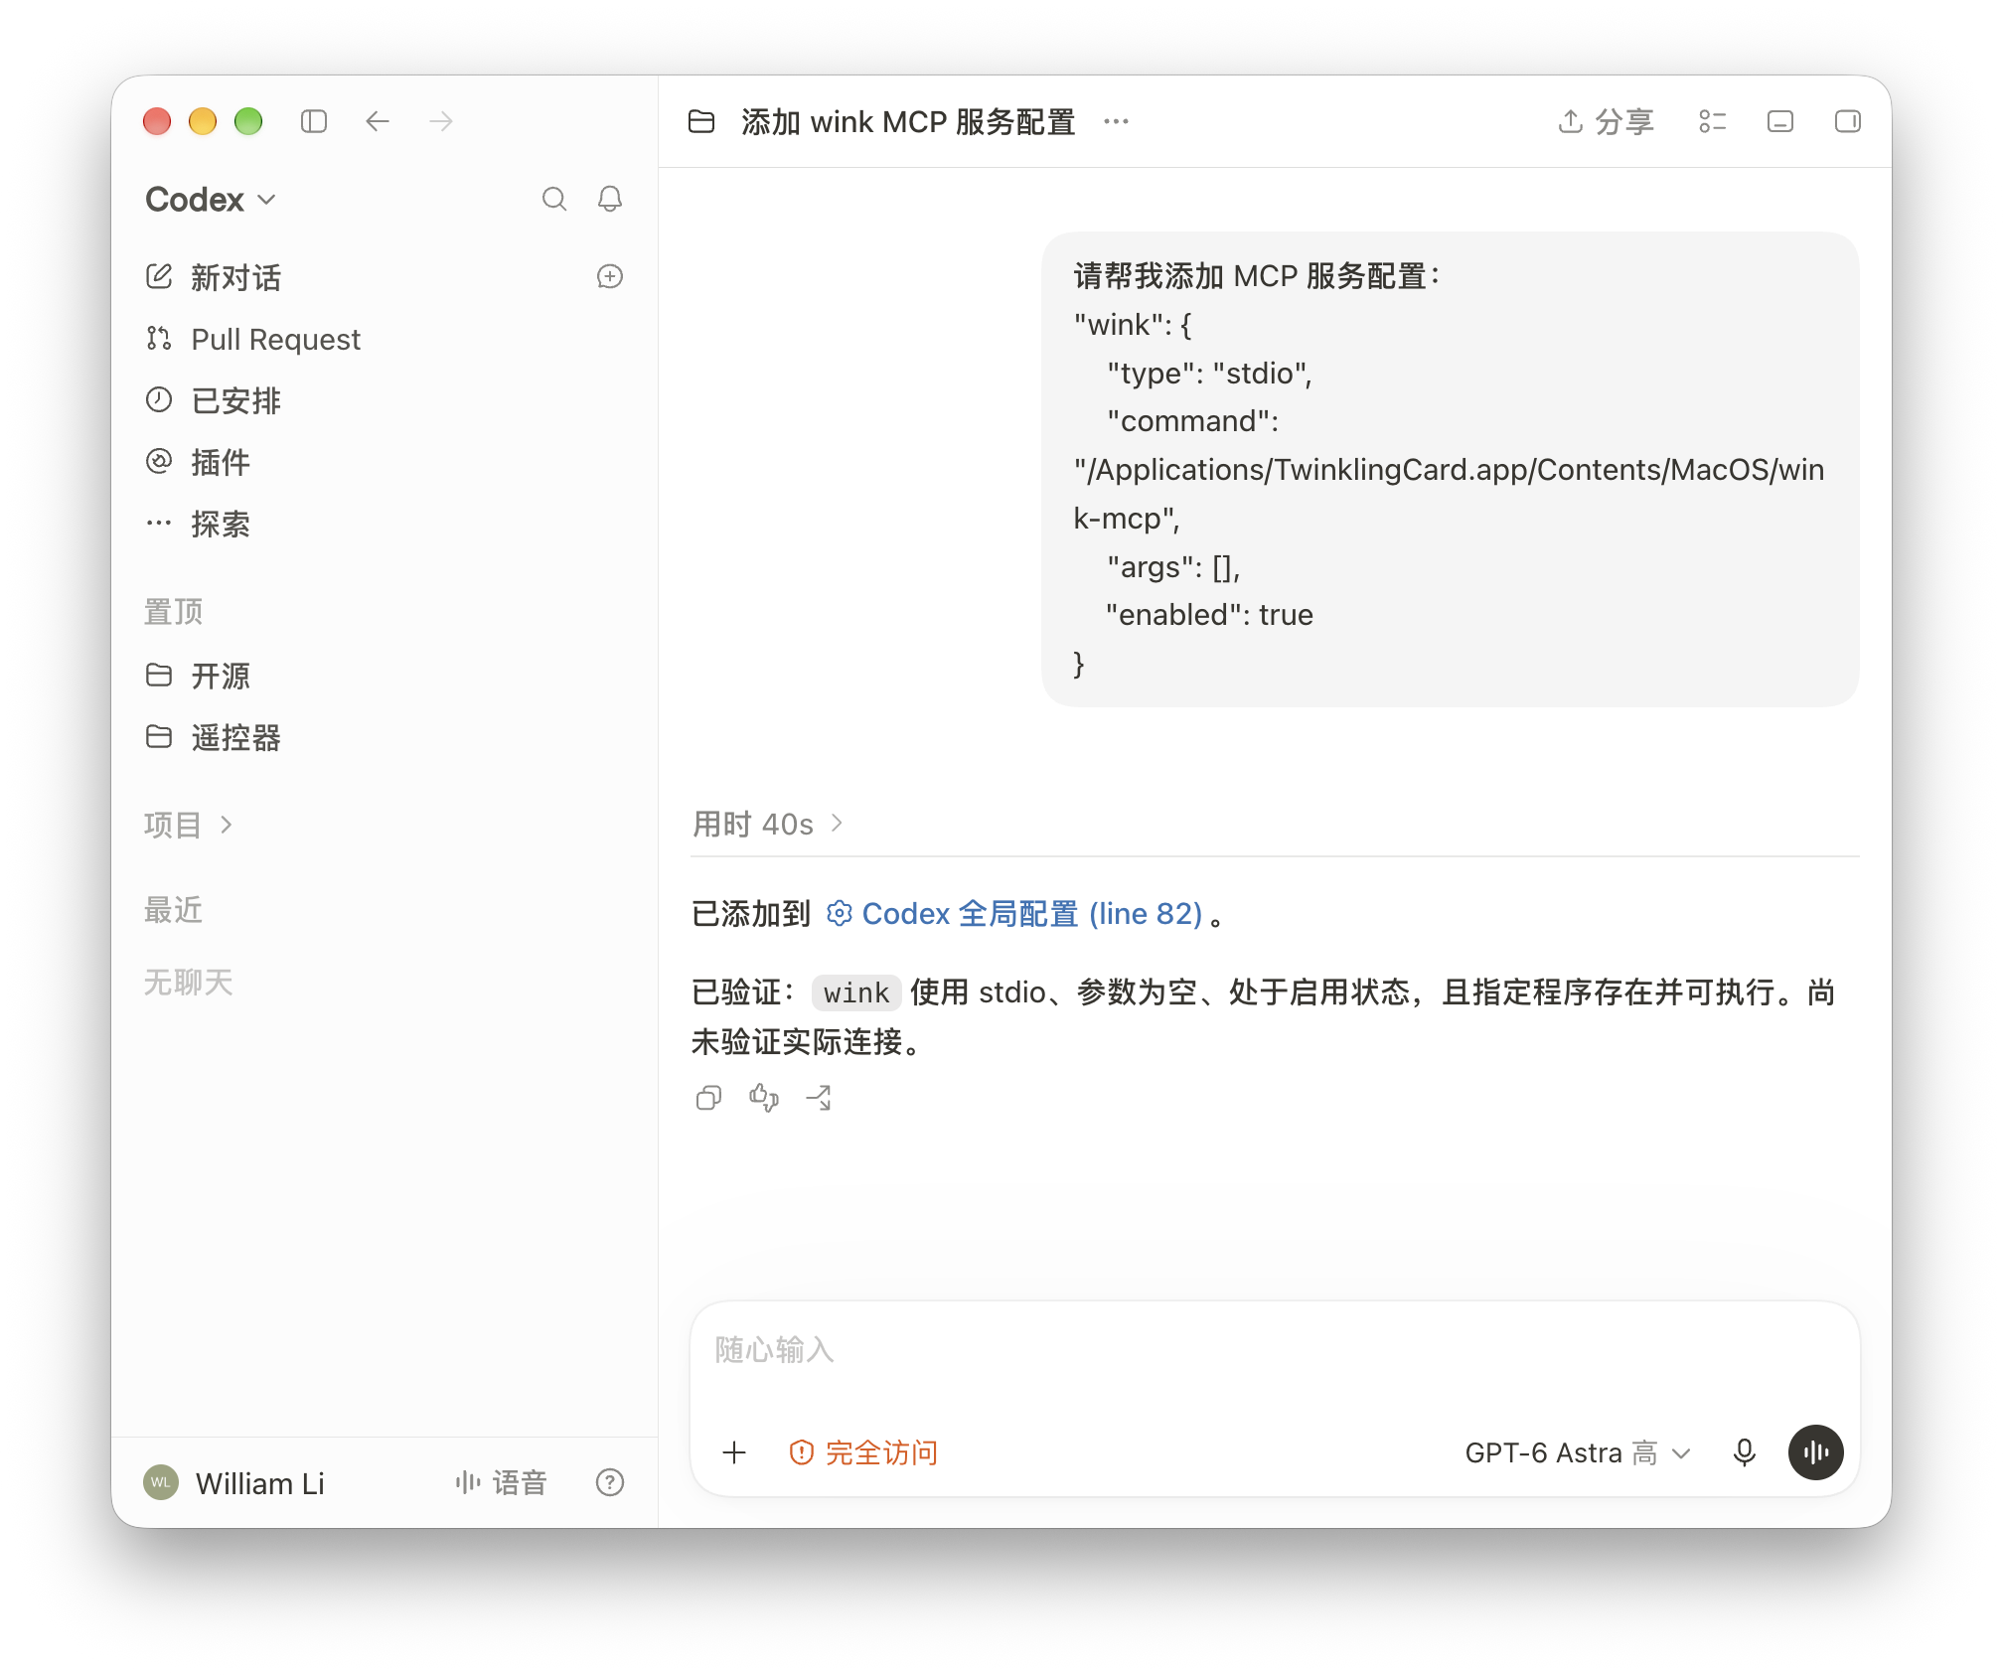
Task: Start dictation with microphone icon
Action: point(1744,1452)
